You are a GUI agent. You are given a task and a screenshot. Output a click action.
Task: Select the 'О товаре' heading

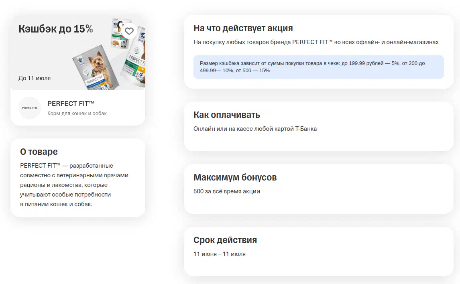[x=39, y=152]
